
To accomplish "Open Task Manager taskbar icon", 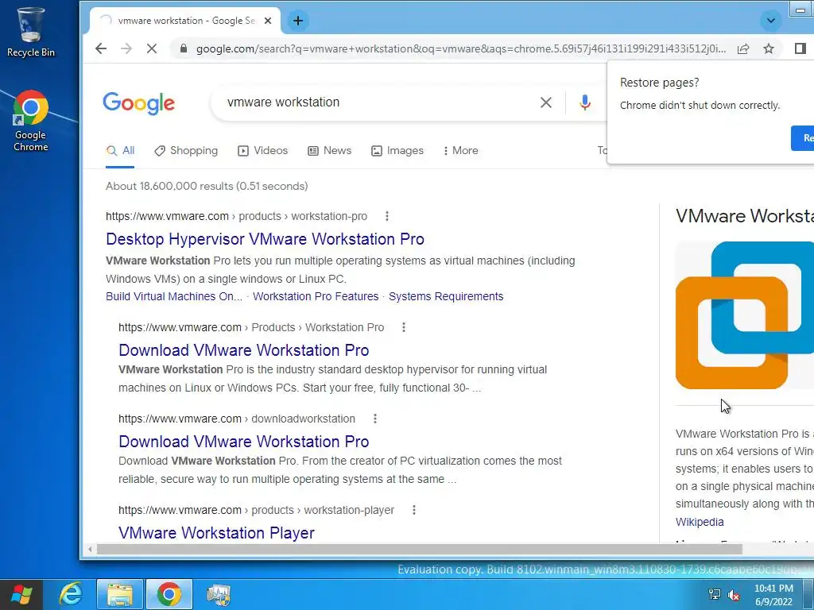I will (219, 594).
